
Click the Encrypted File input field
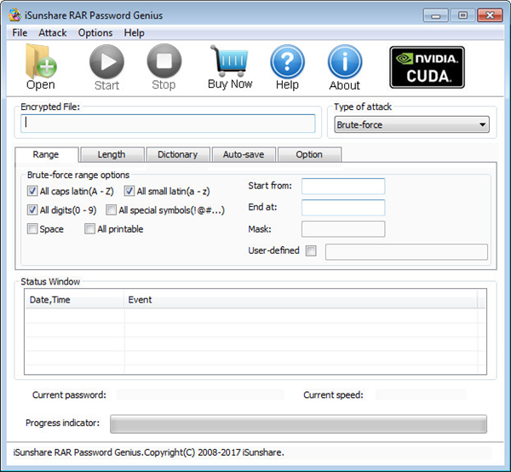[x=168, y=123]
